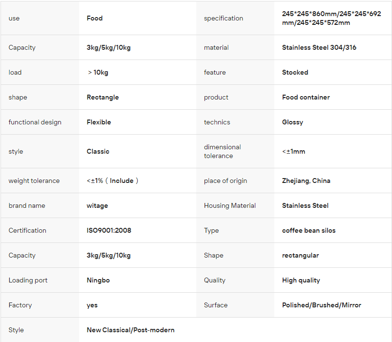The image size is (392, 342).
Task: Click the Ningbo loading port value
Action: tap(98, 281)
